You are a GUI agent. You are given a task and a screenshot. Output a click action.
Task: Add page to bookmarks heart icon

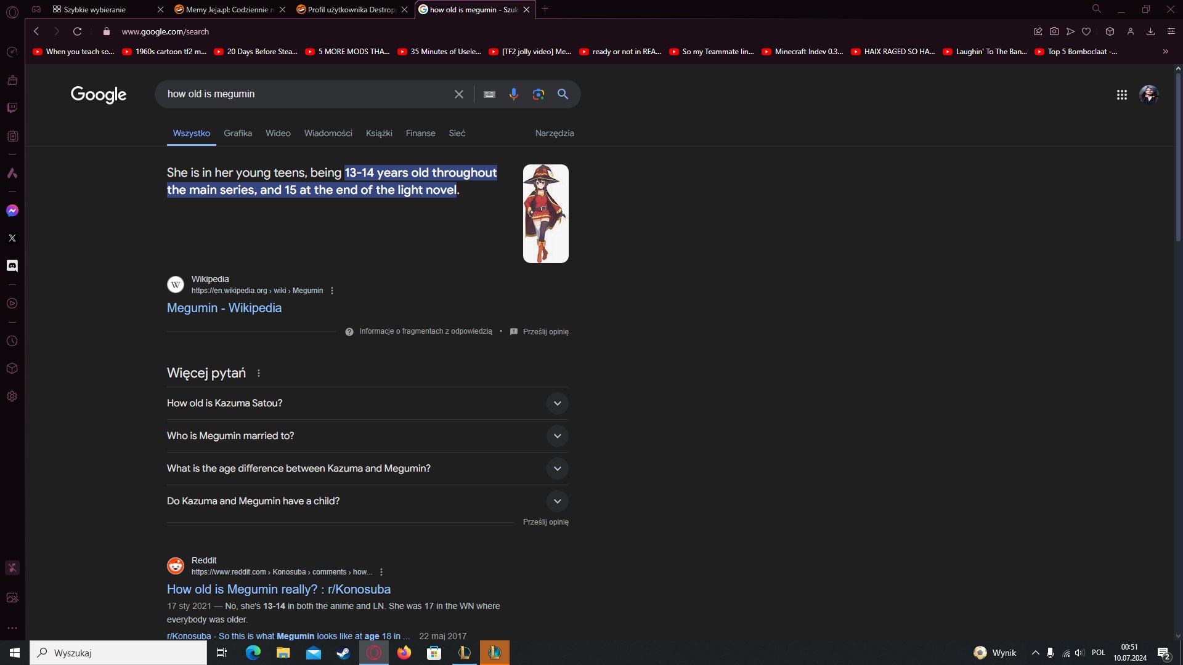point(1086,31)
